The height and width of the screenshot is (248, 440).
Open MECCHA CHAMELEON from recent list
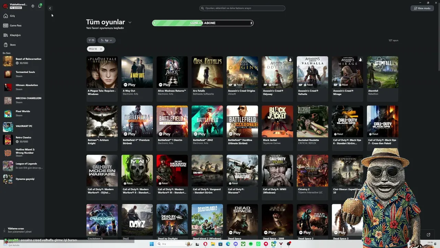tap(22, 100)
